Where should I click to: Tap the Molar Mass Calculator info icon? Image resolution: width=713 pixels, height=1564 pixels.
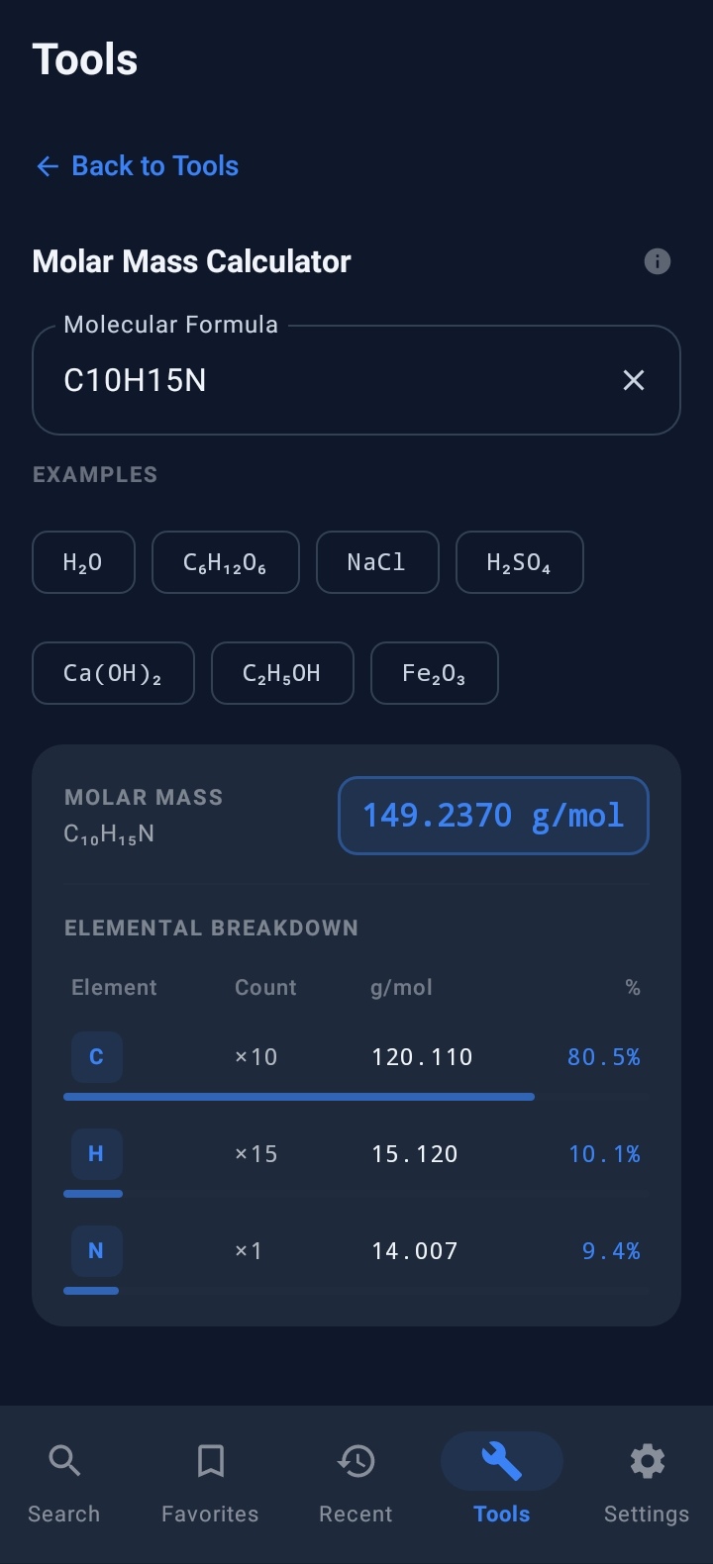[657, 261]
